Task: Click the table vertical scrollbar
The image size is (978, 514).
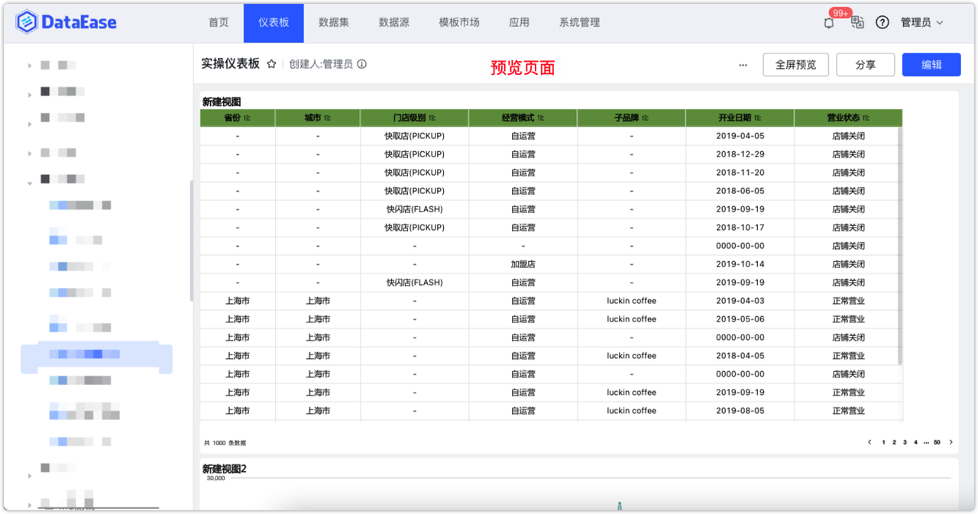Action: tap(899, 245)
